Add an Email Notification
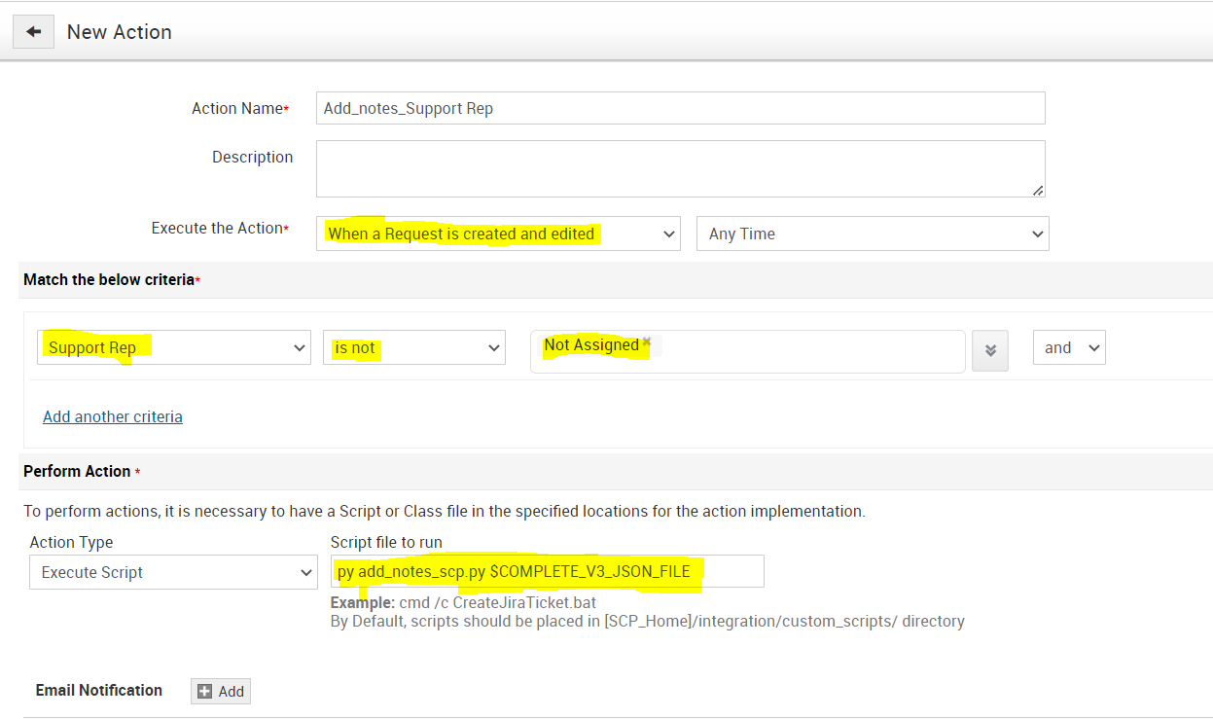1213x719 pixels. [221, 691]
